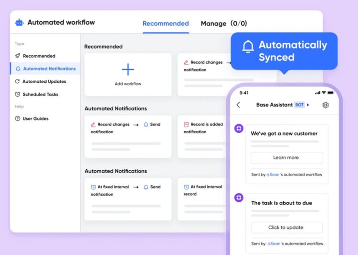Click alarm clock icon in At fixed interval Send notification card
The width and height of the screenshot is (358, 255).
[93, 187]
